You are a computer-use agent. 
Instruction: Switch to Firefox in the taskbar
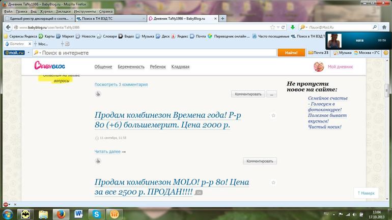tap(61, 214)
